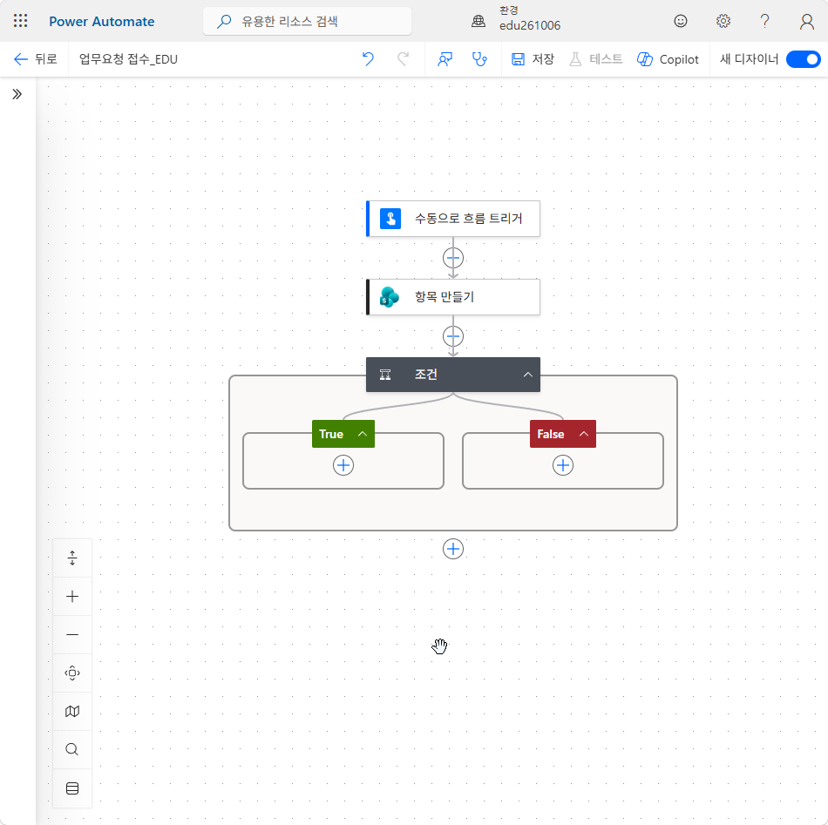The image size is (828, 825).
Task: Click the feedback smiley icon
Action: coord(681,21)
